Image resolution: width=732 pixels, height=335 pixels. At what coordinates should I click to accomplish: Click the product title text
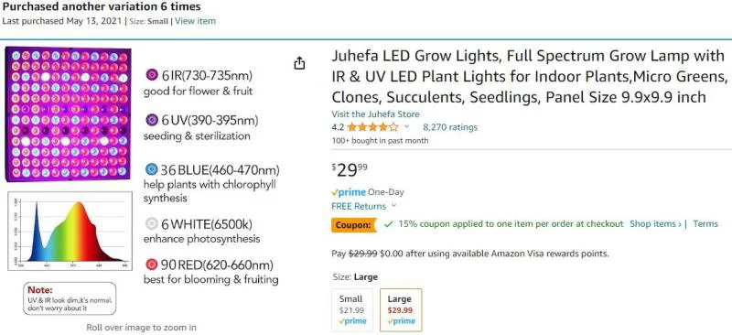pos(529,77)
